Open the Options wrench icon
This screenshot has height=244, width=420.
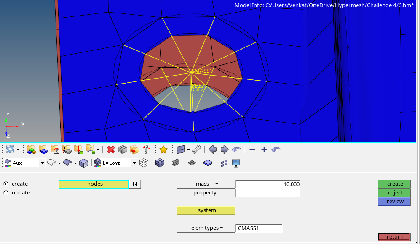(197, 150)
